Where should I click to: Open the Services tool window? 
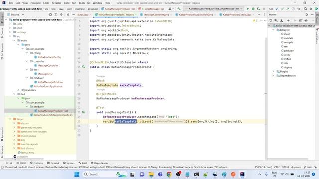point(69,163)
